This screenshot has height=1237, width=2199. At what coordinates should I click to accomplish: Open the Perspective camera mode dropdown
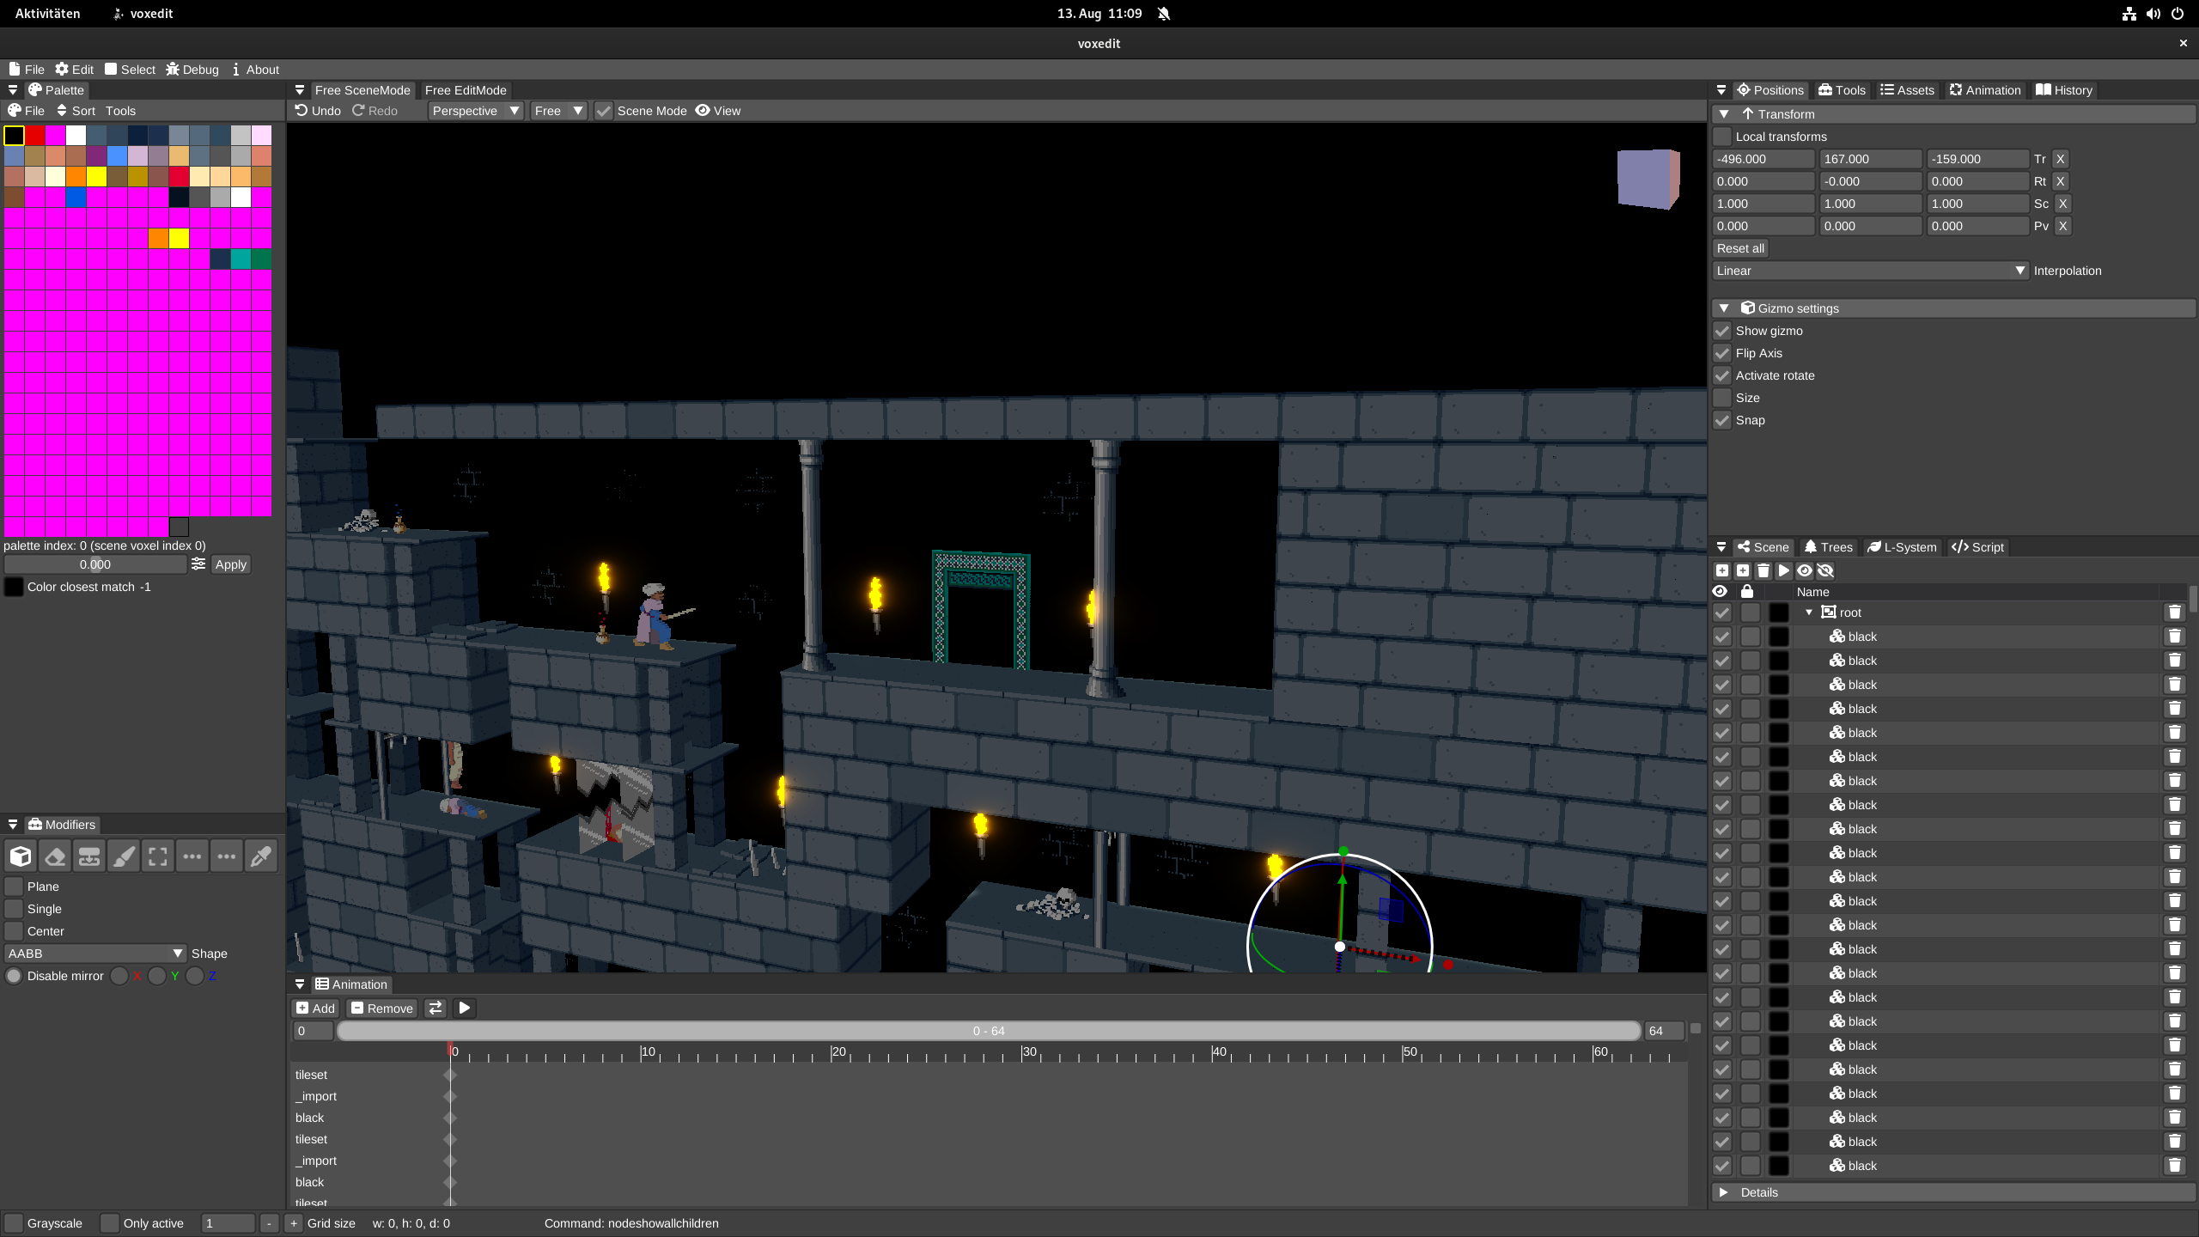click(476, 111)
